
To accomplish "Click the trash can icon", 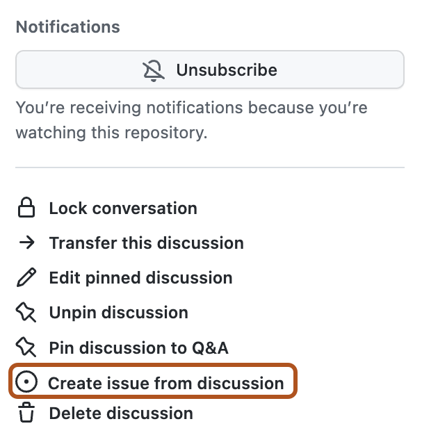I will point(26,414).
